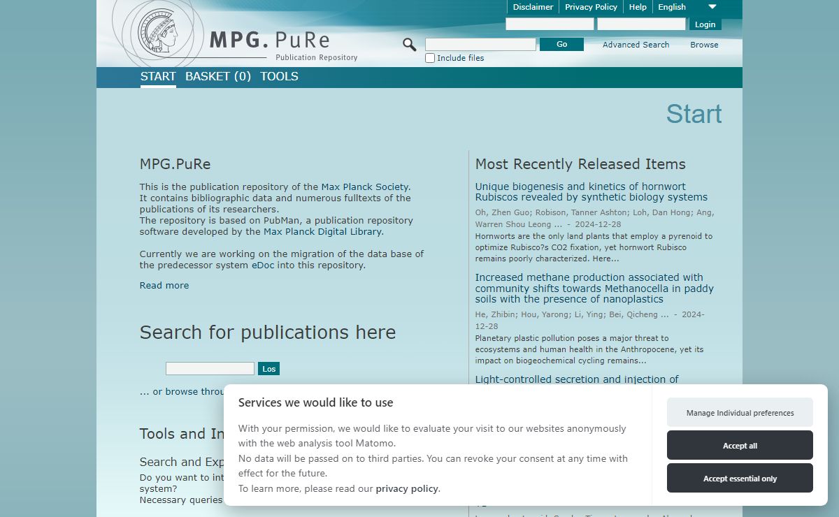Click the Login button
This screenshot has width=839, height=517.
coord(705,24)
